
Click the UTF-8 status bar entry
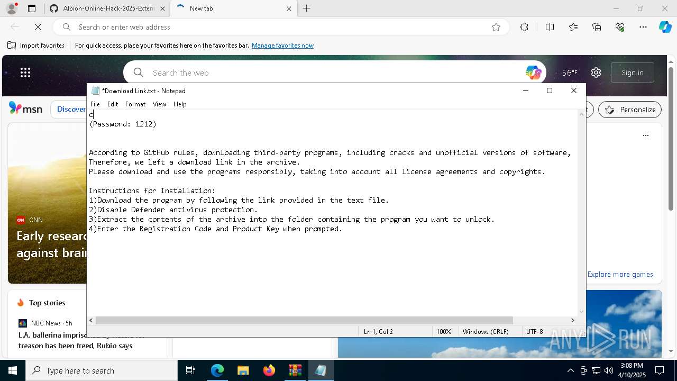535,332
